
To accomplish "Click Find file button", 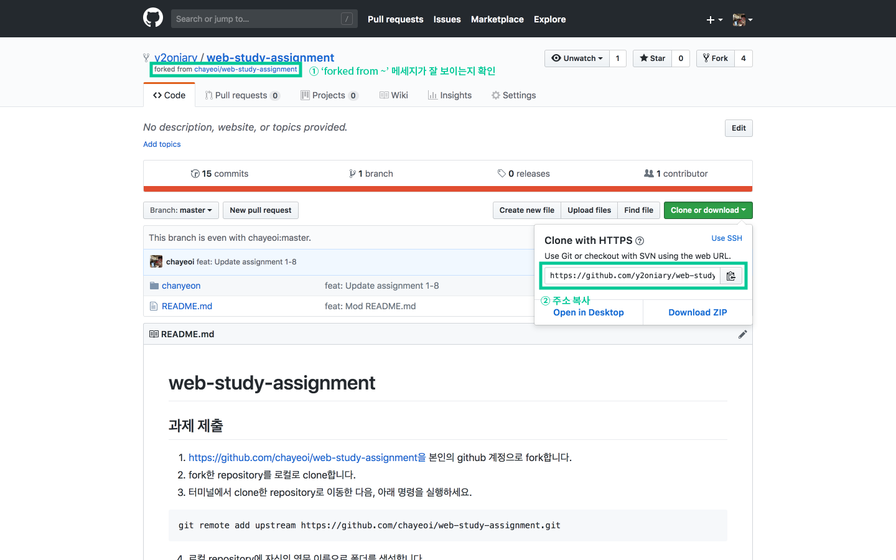I will pos(639,210).
